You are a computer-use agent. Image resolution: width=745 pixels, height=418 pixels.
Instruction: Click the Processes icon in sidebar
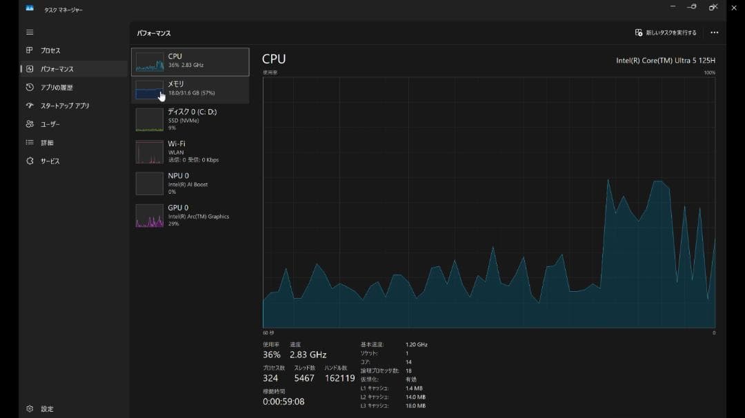pyautogui.click(x=30, y=50)
